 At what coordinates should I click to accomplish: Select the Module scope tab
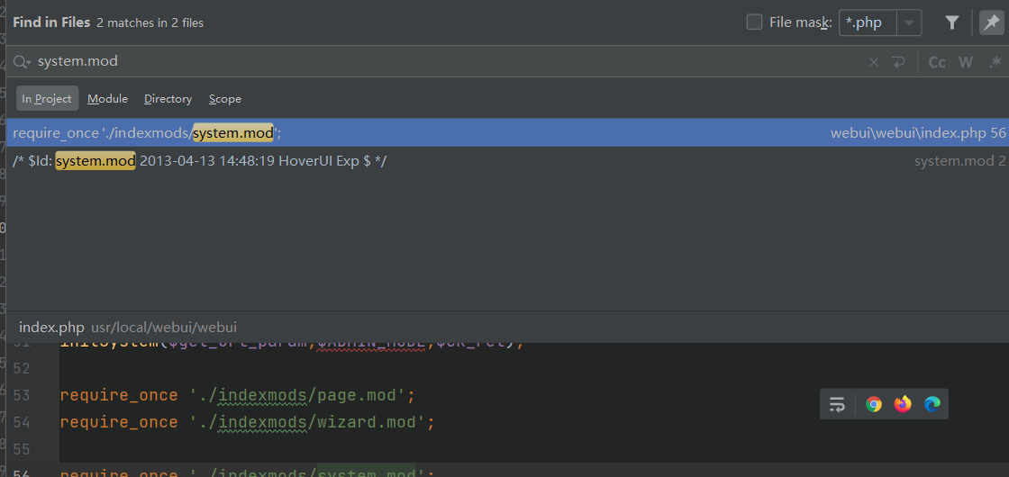pos(107,98)
